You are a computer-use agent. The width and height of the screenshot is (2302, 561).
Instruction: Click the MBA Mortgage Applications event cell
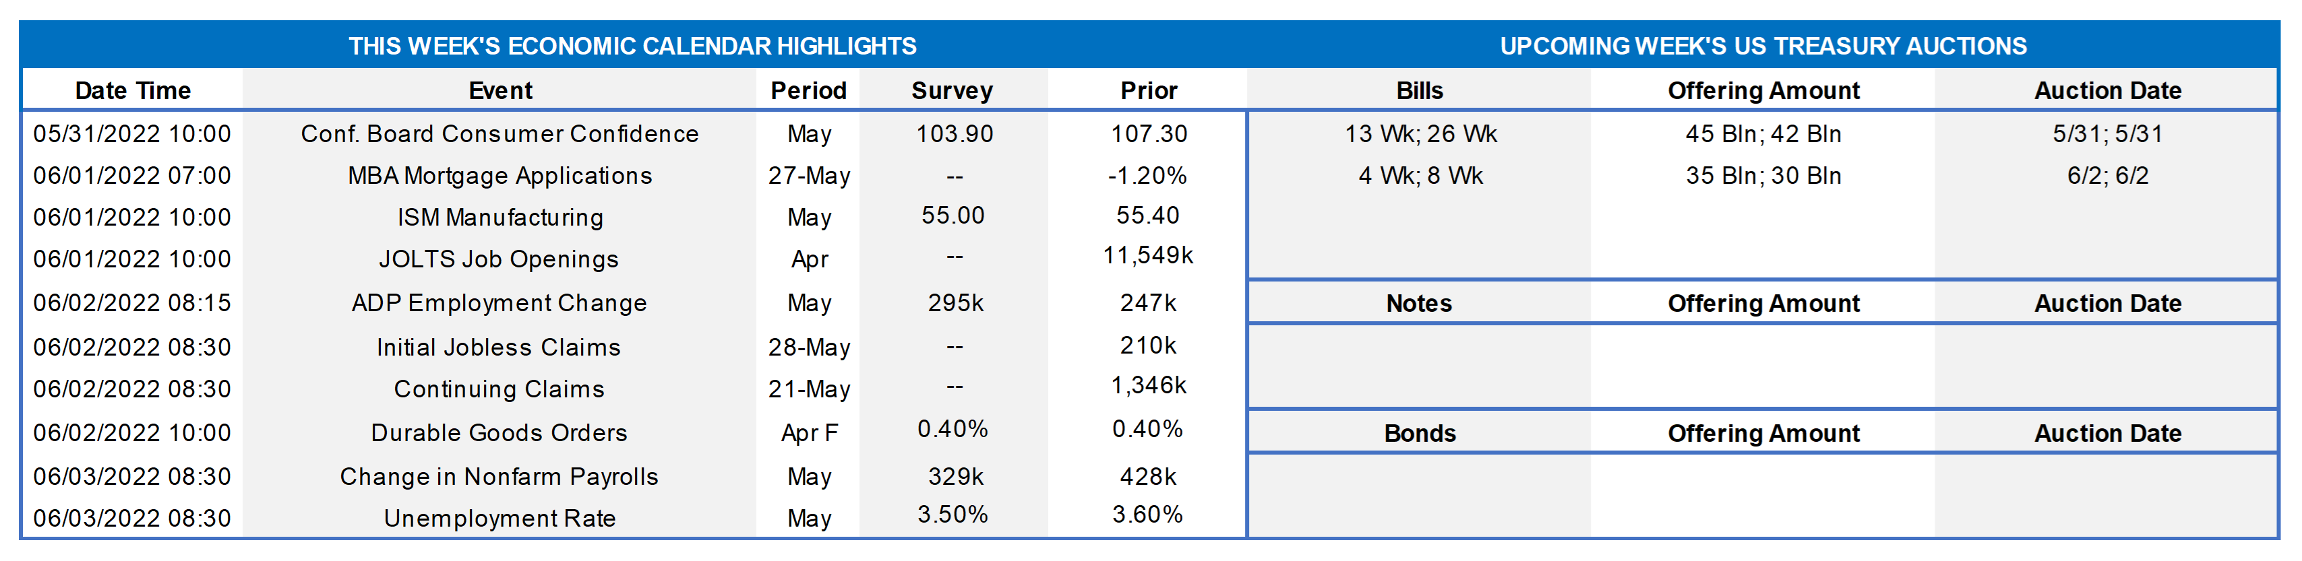click(499, 176)
